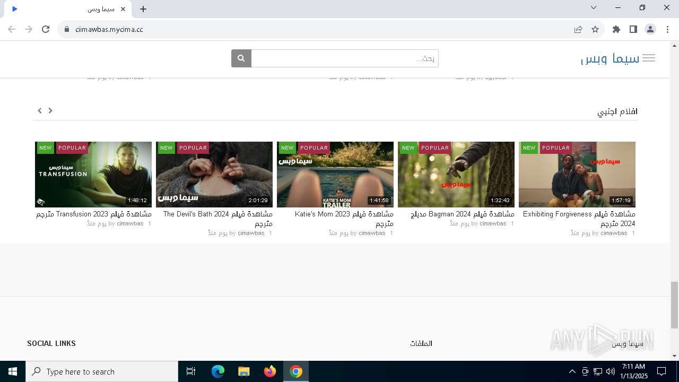The height and width of the screenshot is (382, 679).
Task: Open the Windows Start menu
Action: click(x=13, y=371)
